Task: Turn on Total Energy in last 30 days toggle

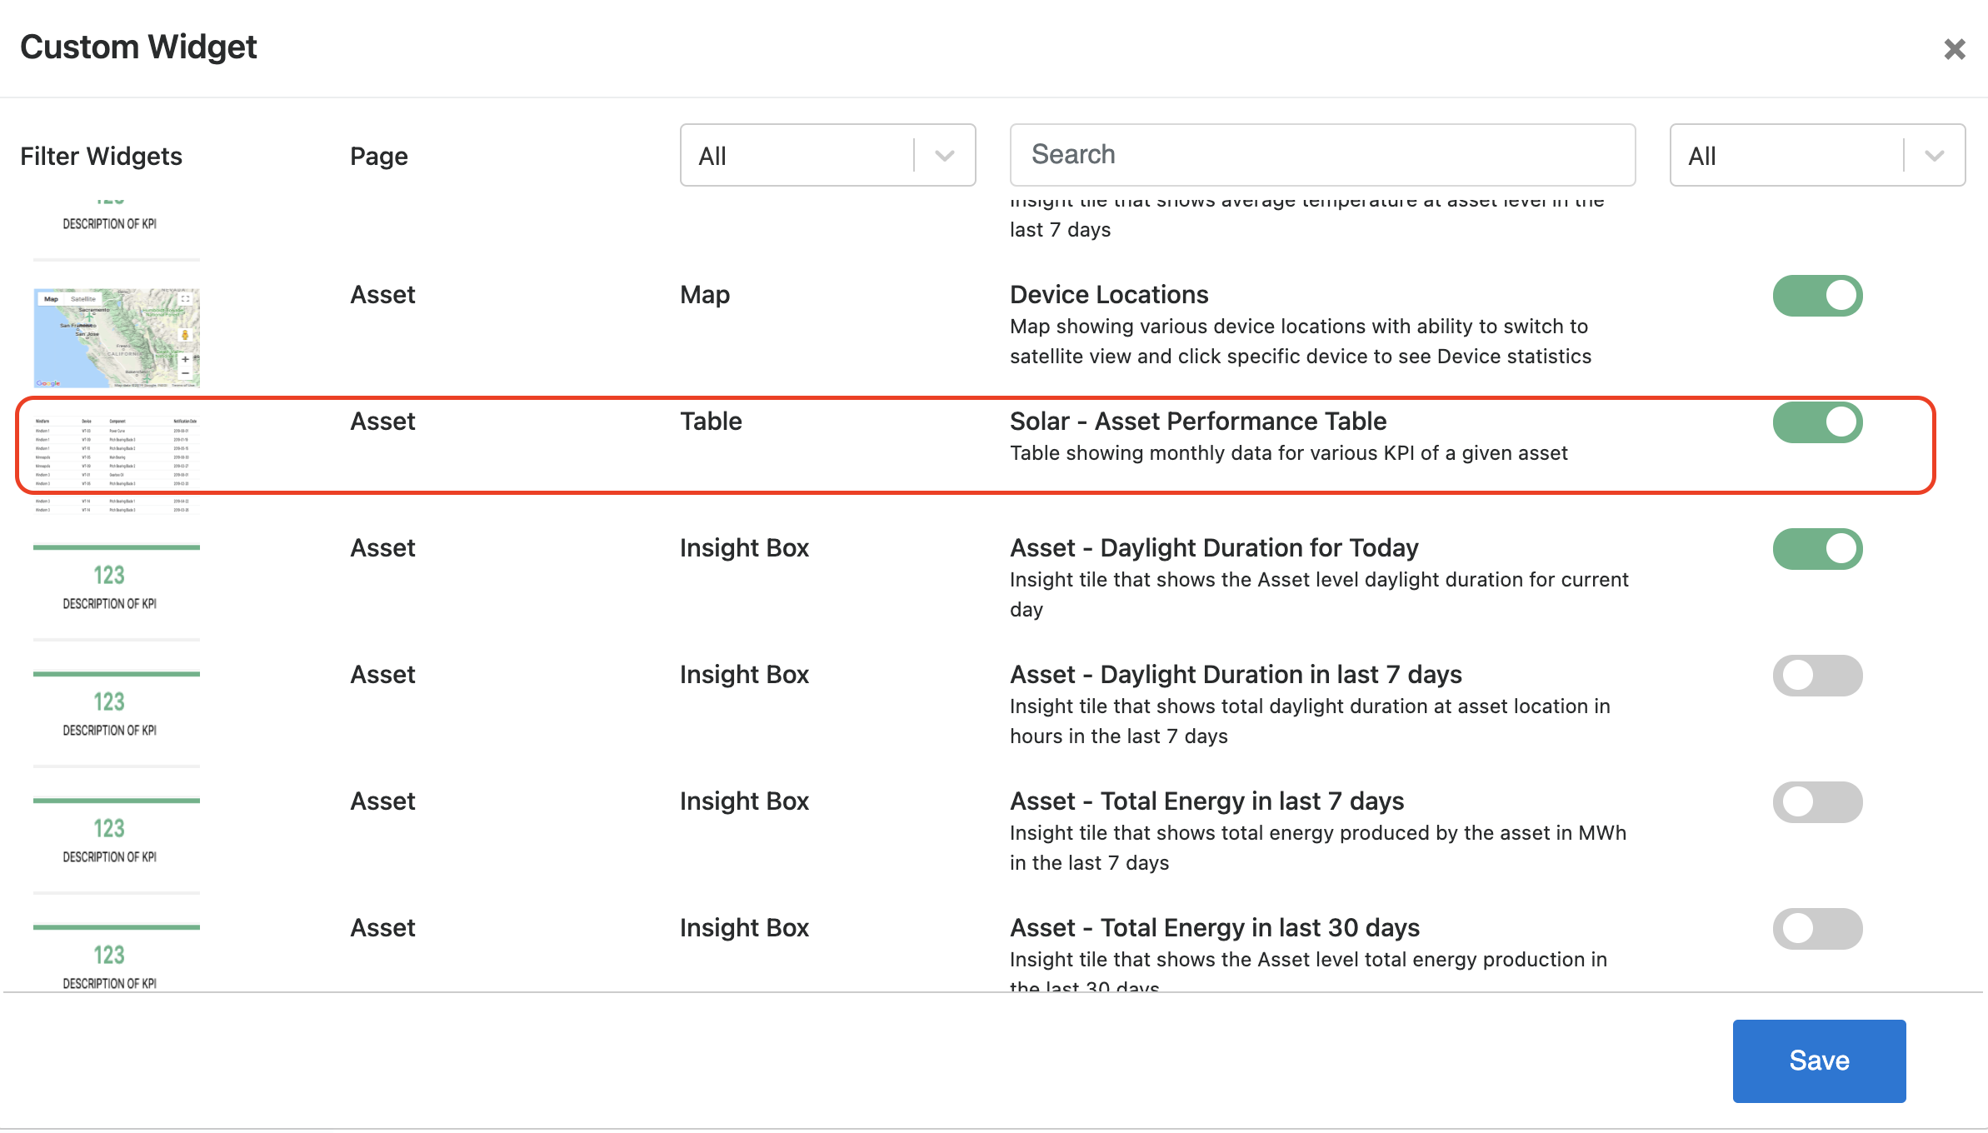Action: (x=1817, y=929)
